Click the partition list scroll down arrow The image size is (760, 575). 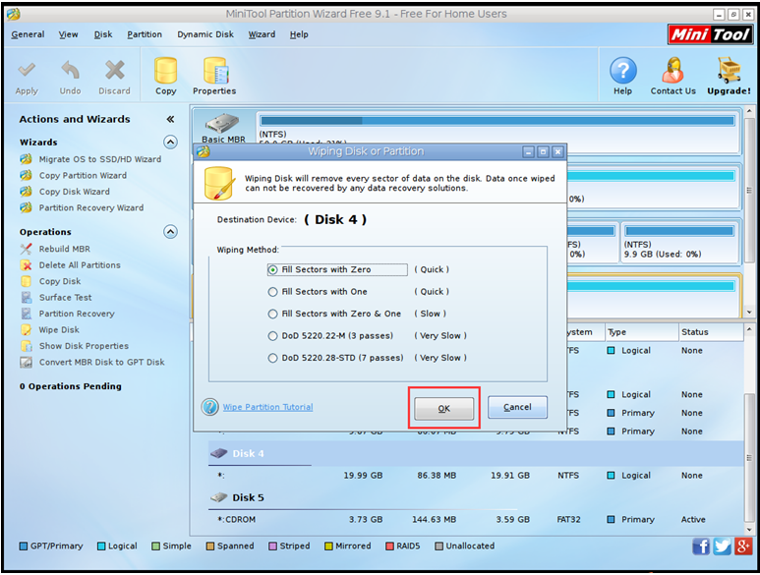749,529
